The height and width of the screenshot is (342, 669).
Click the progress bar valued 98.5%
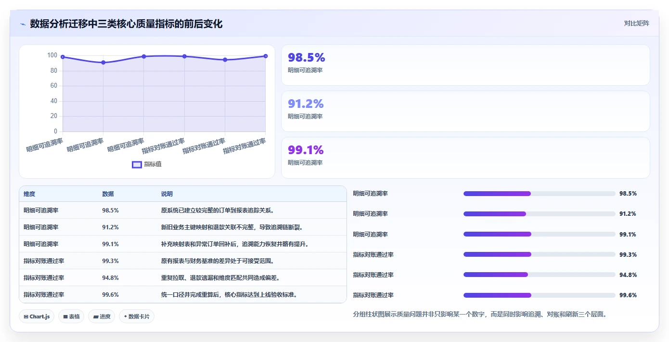pyautogui.click(x=539, y=194)
